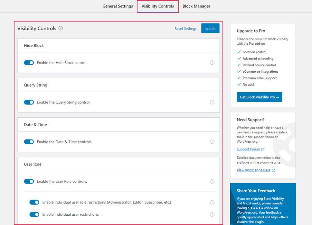Toggle Enable the User Role controls
The width and height of the screenshot is (312, 225).
tap(29, 181)
